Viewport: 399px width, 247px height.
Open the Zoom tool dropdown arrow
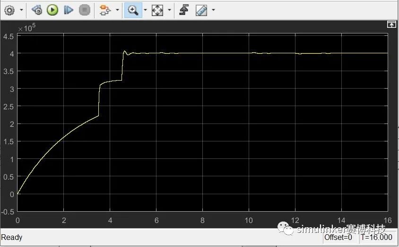click(145, 10)
